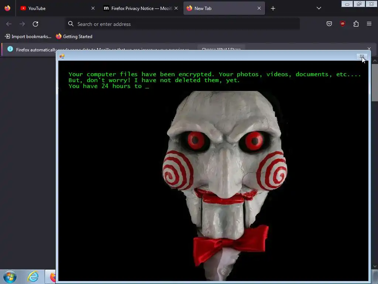
Task: Switch to the Firefox Privacy Notice tab
Action: (x=141, y=8)
